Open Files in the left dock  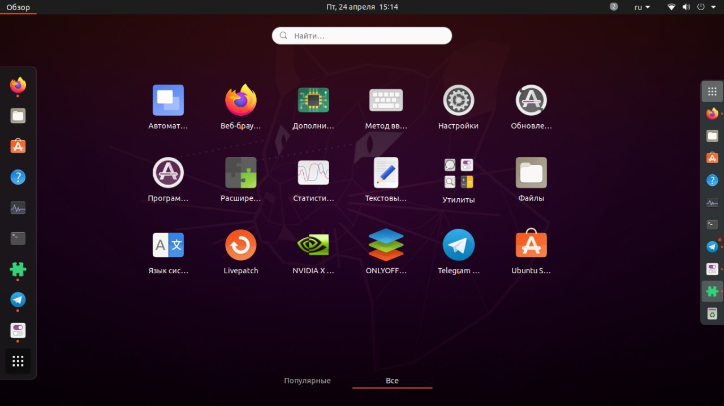pos(18,116)
